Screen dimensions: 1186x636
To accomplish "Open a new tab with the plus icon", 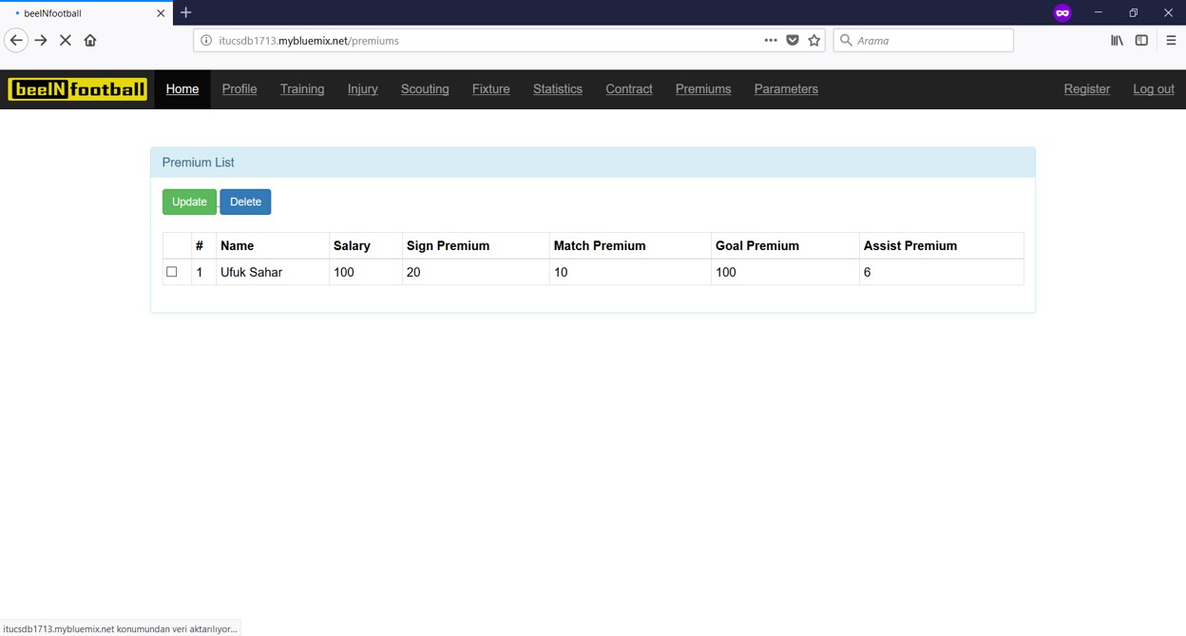I will click(x=186, y=12).
